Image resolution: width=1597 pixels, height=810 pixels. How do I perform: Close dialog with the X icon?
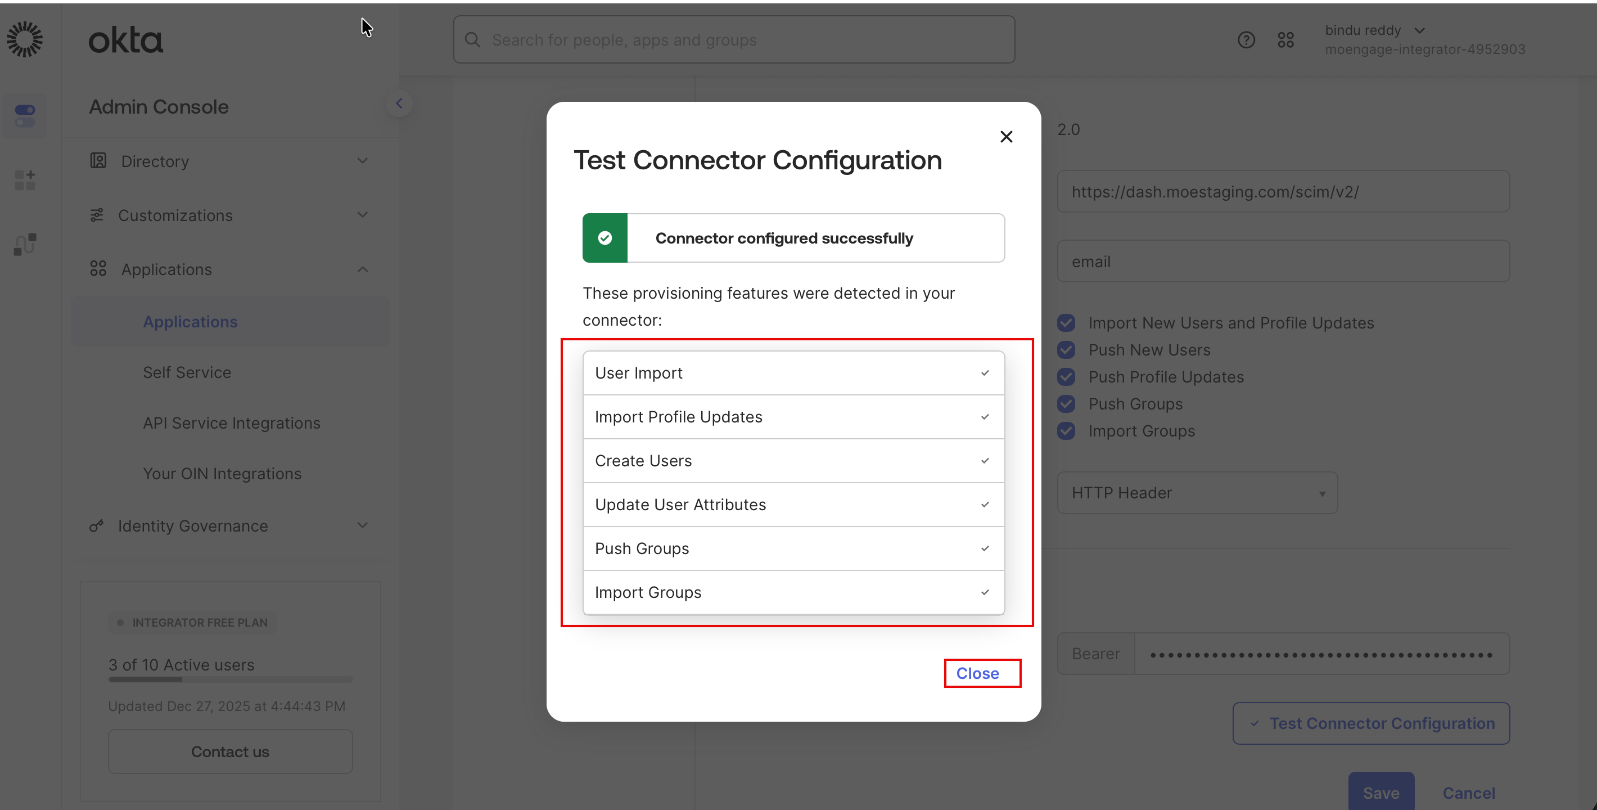coord(1005,137)
